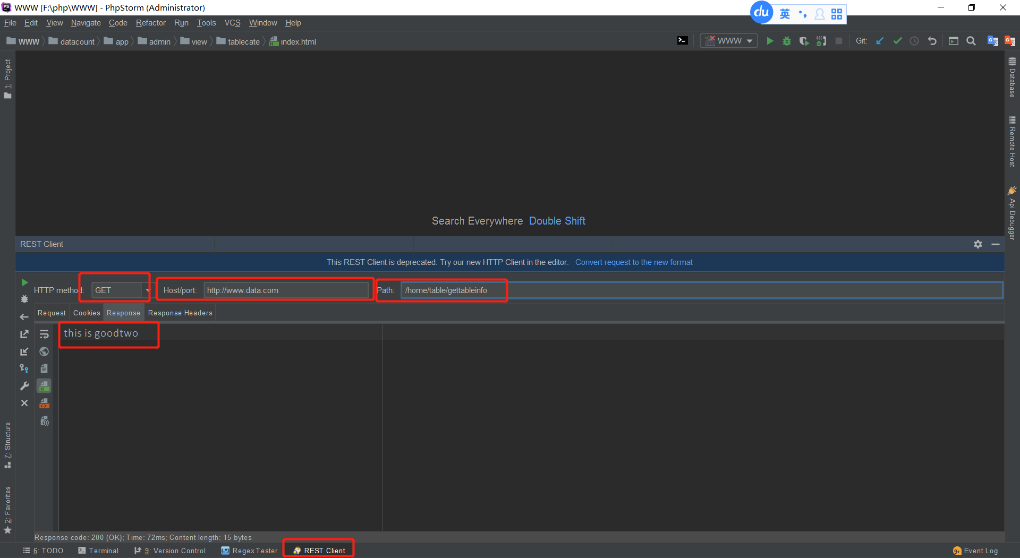Open the Event Log
The width and height of the screenshot is (1020, 558).
(975, 551)
